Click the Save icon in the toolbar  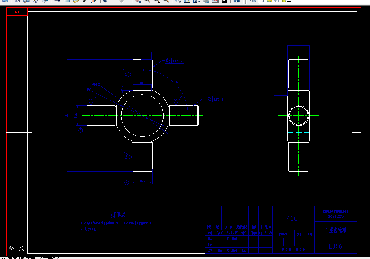pyautogui.click(x=5, y=1)
